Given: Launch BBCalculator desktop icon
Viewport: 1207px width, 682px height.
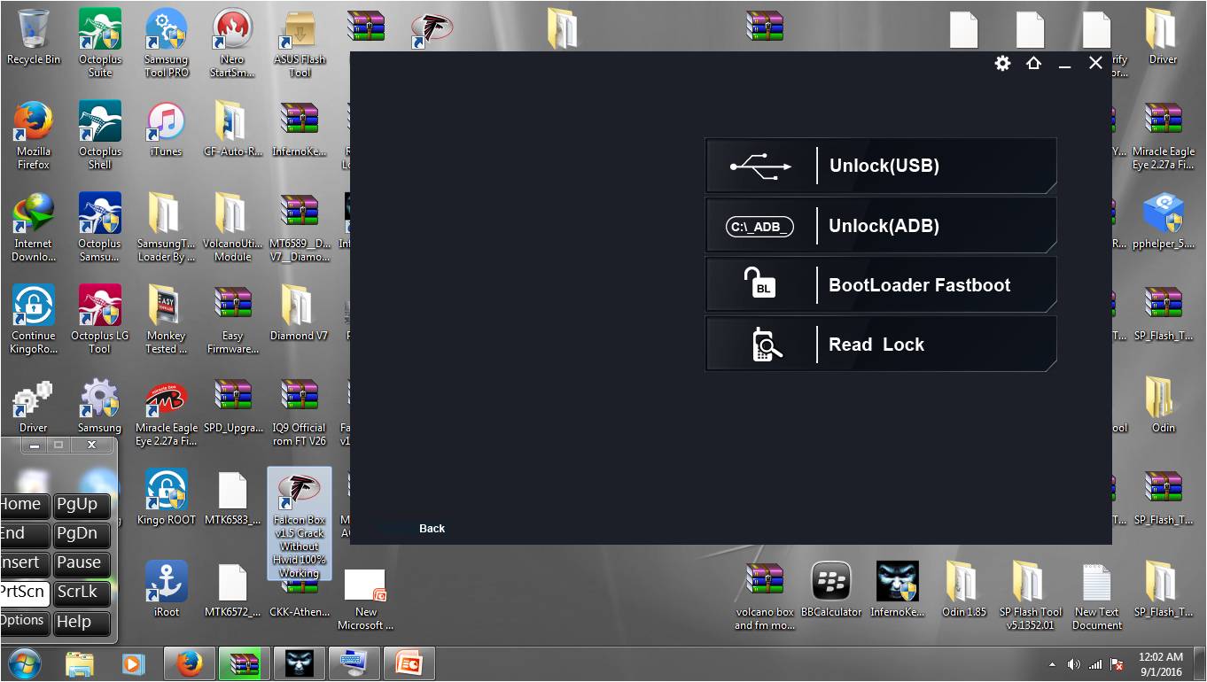Looking at the screenshot, I should [831, 590].
